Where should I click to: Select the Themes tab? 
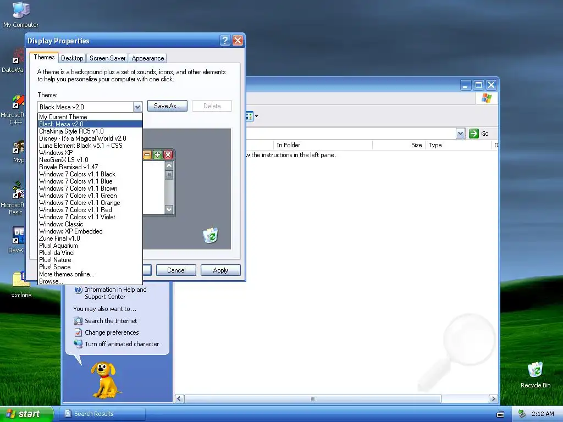[44, 57]
